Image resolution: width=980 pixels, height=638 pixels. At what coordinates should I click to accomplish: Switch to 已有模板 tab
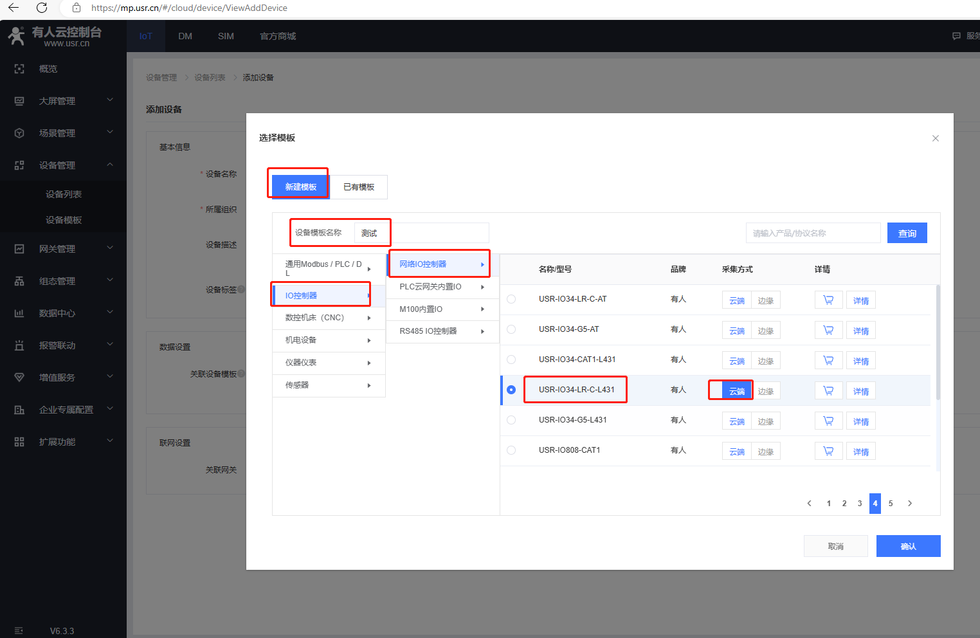pos(359,187)
